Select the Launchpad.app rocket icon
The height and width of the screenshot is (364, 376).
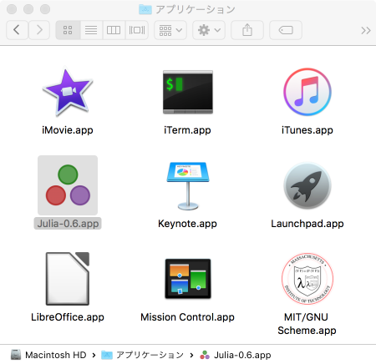click(x=307, y=185)
